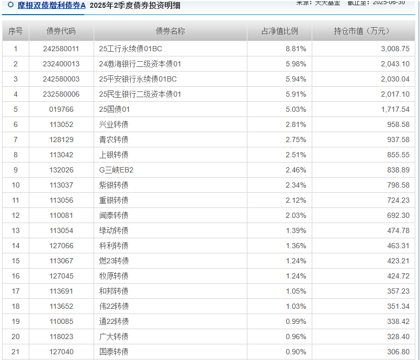Select bond name 紫银转债

[x=113, y=185]
